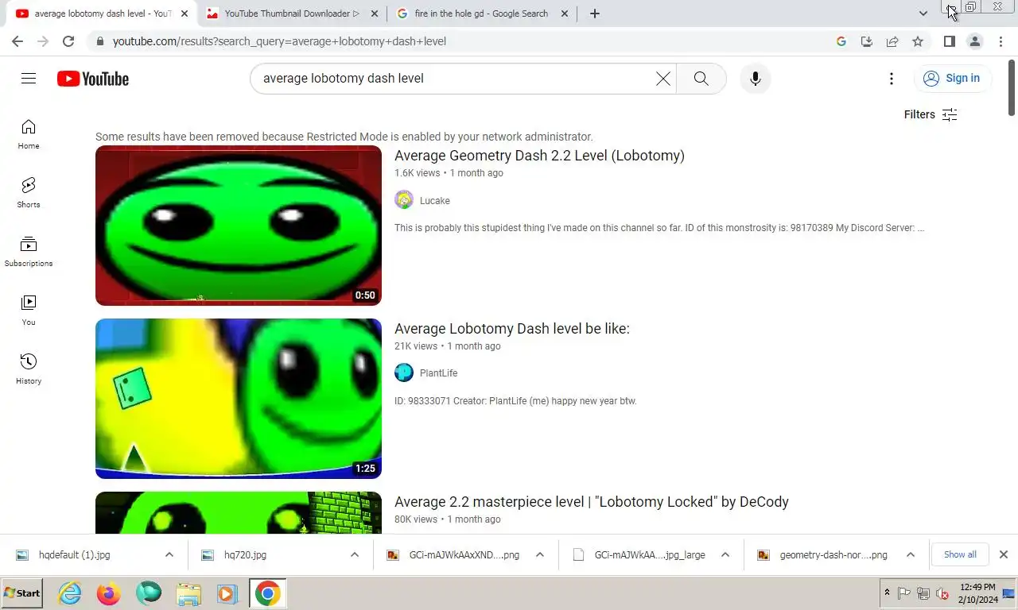This screenshot has height=610, width=1018.
Task: Launch Internet Explorer from taskbar
Action: tap(70, 593)
